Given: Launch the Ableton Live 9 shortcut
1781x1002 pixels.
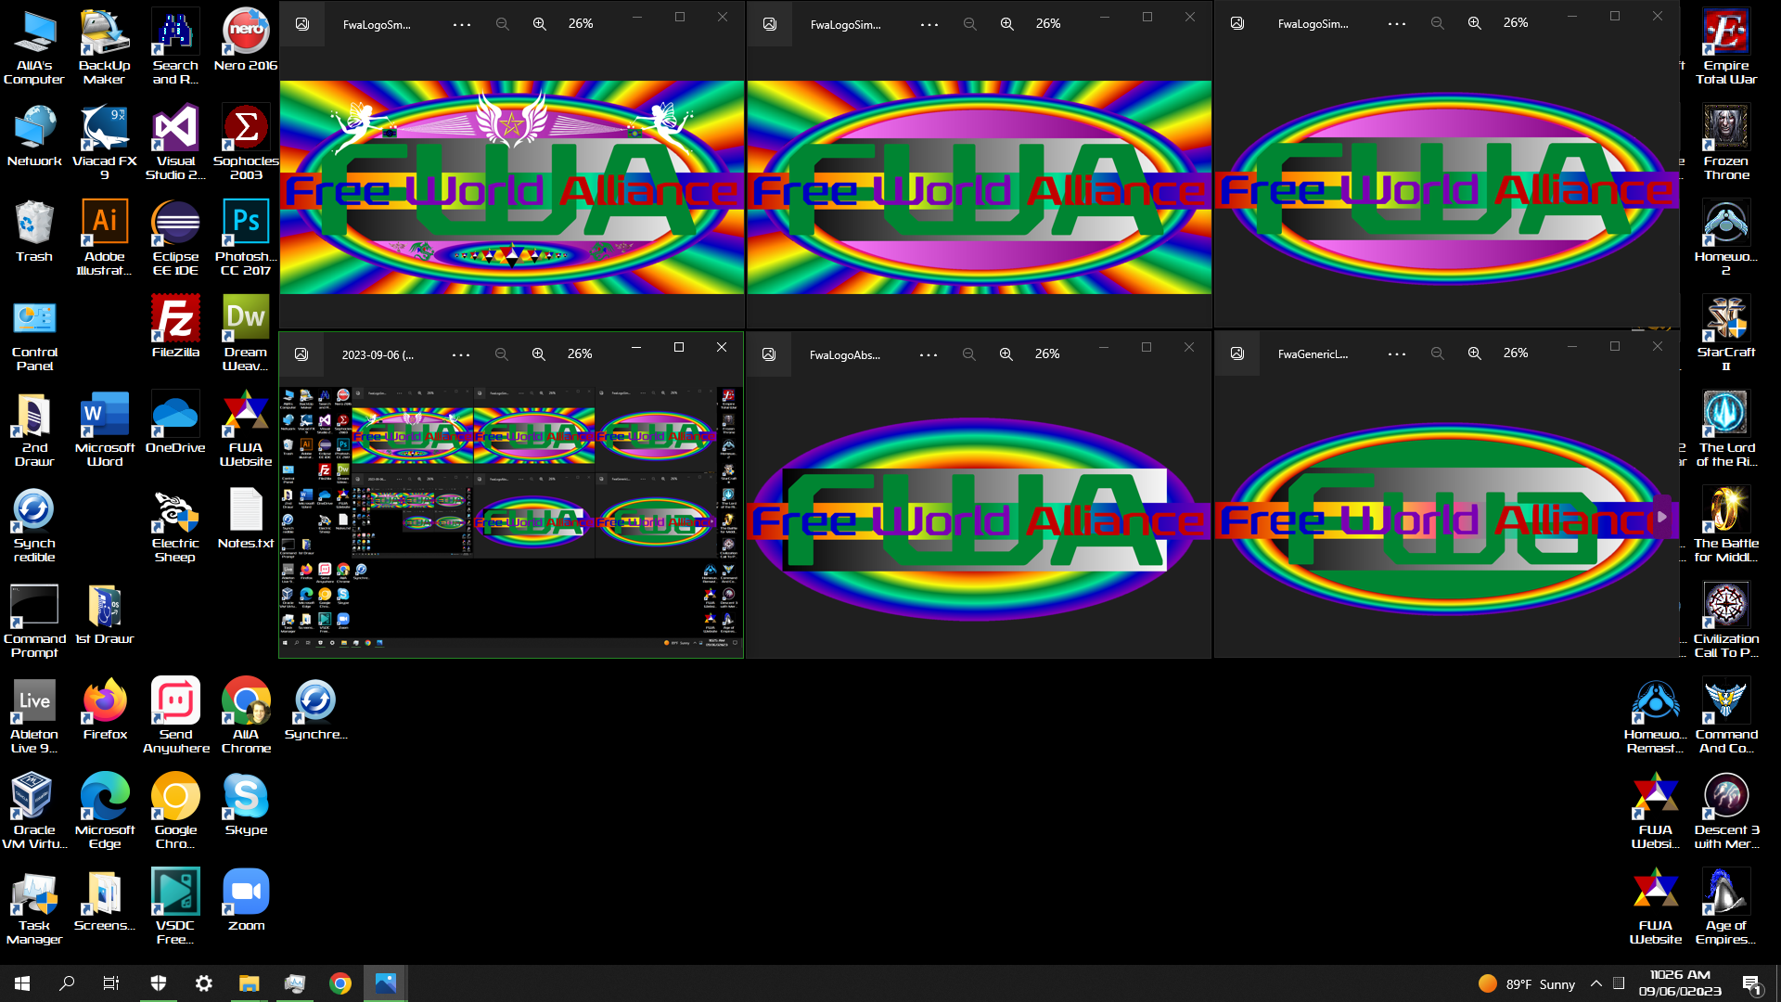Looking at the screenshot, I should tap(34, 700).
